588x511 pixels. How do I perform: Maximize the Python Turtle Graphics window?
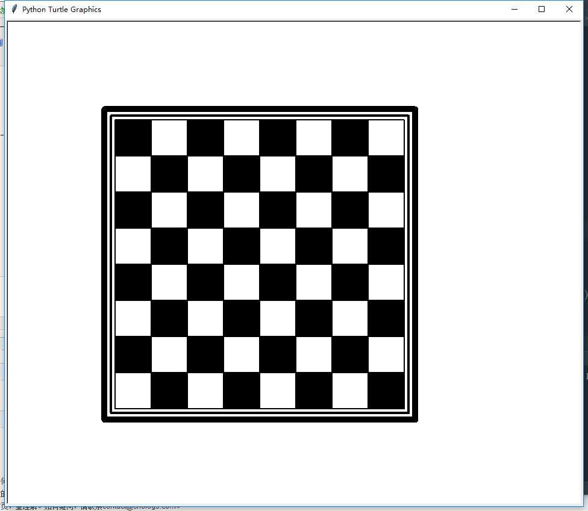(542, 10)
